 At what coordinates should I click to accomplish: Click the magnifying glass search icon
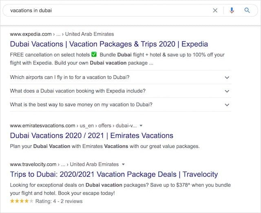(x=247, y=11)
